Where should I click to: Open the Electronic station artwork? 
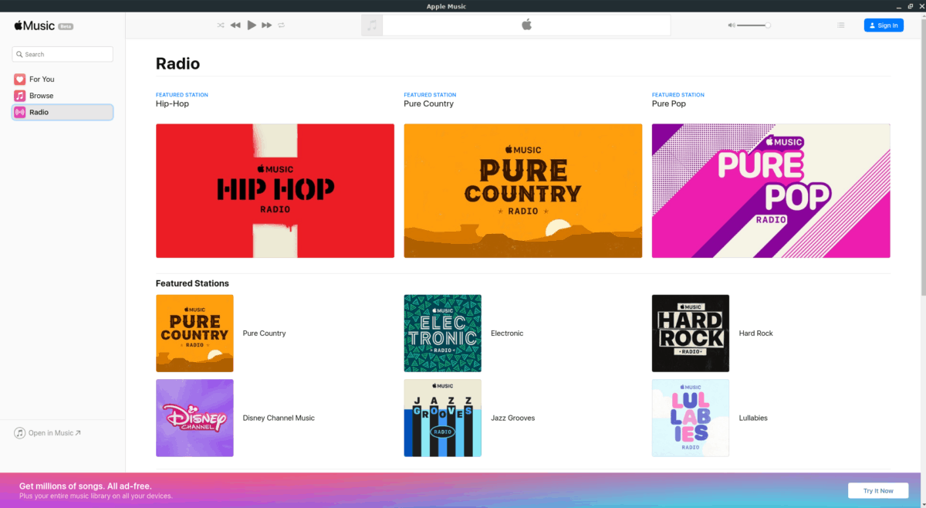pyautogui.click(x=443, y=334)
